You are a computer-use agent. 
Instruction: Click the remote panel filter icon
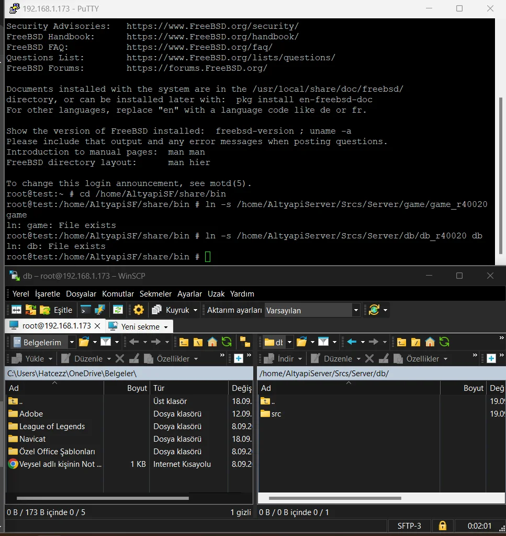point(323,342)
